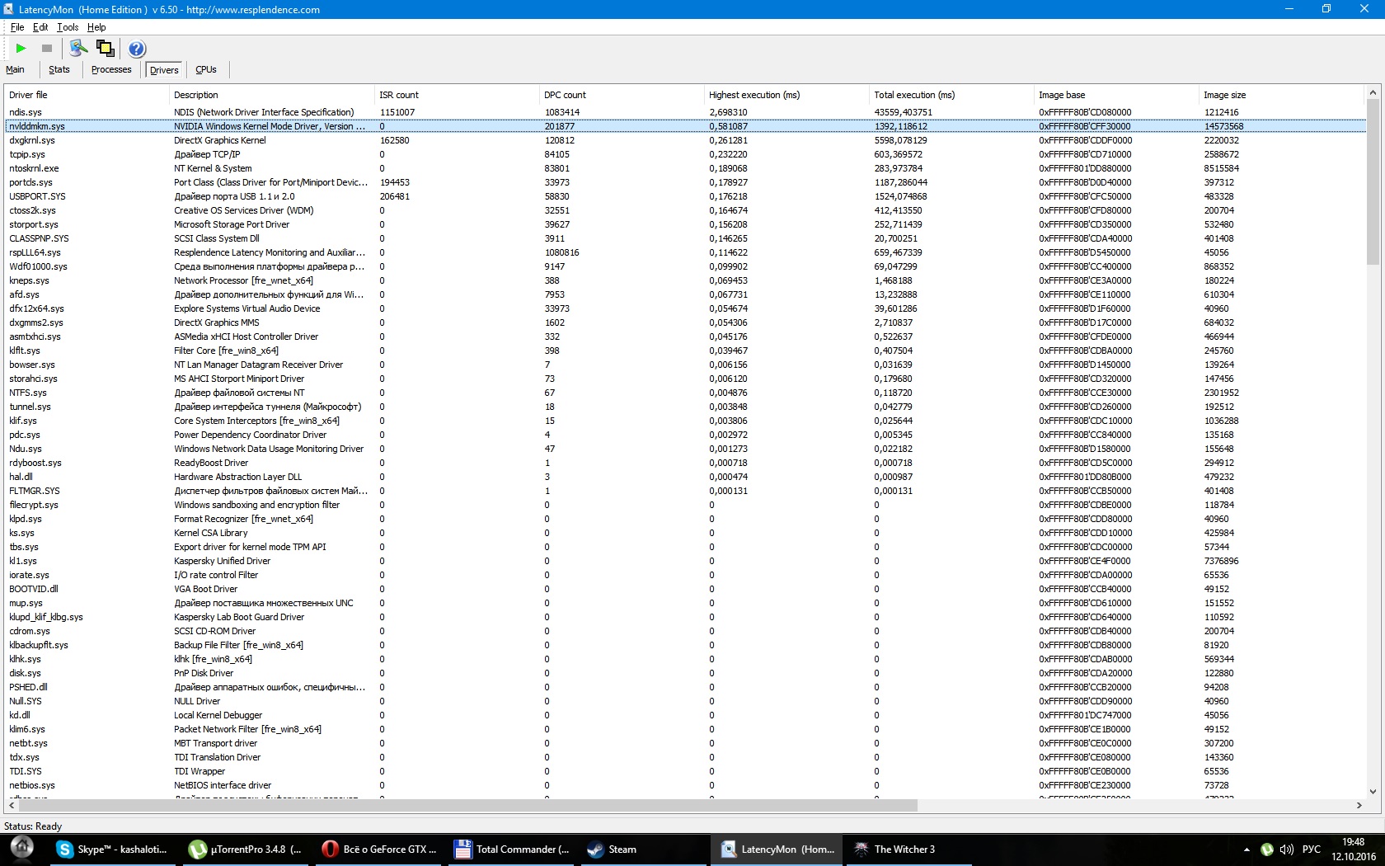1385x866 pixels.
Task: Sort by the ISR count column header
Action: tap(458, 95)
